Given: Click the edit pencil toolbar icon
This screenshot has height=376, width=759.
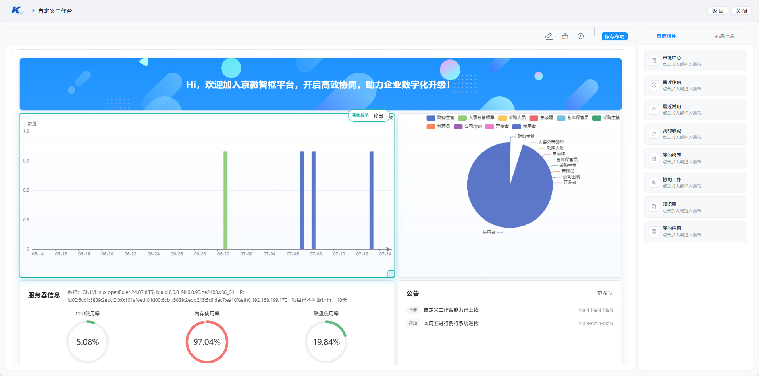Looking at the screenshot, I should (x=549, y=36).
